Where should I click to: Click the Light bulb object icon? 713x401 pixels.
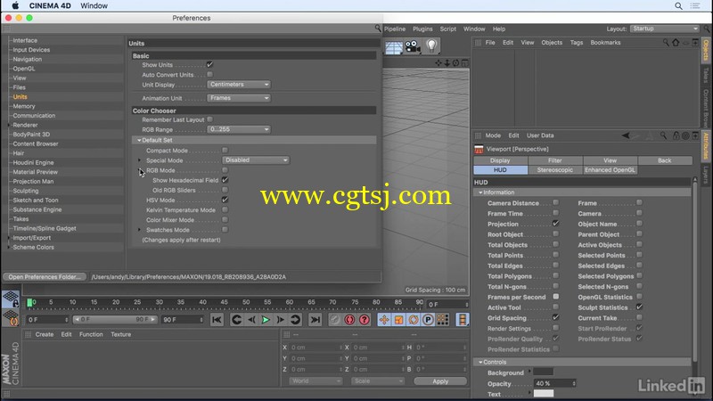coord(431,46)
